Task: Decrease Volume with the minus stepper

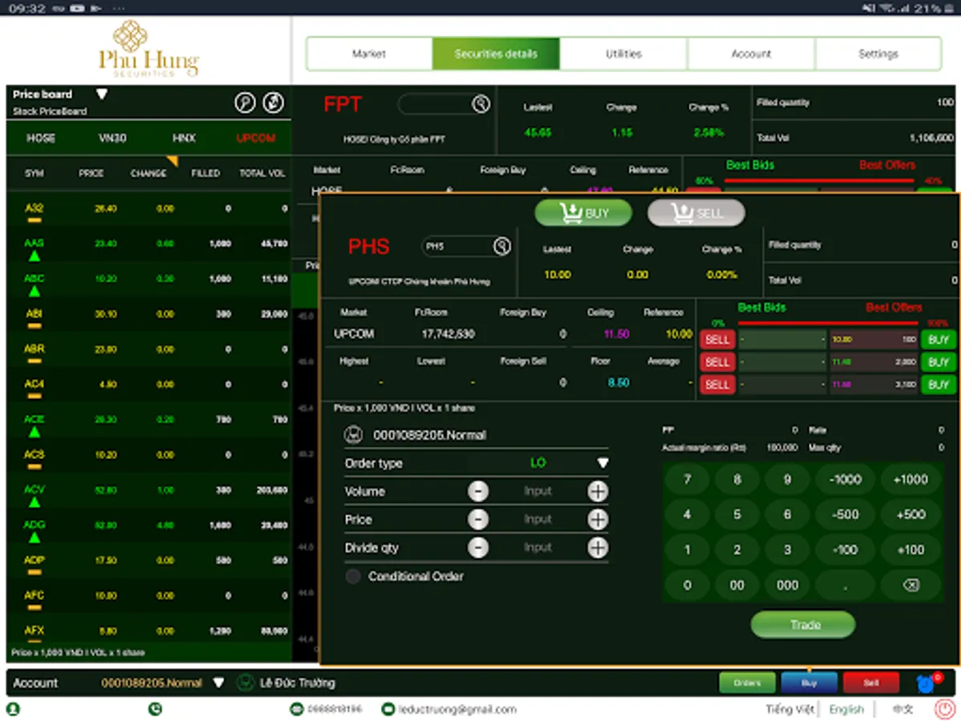Action: [478, 491]
